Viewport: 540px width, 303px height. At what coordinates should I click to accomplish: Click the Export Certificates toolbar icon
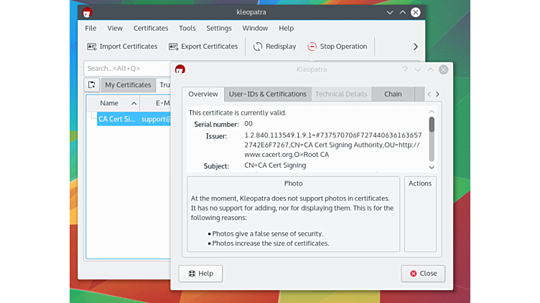(x=174, y=47)
